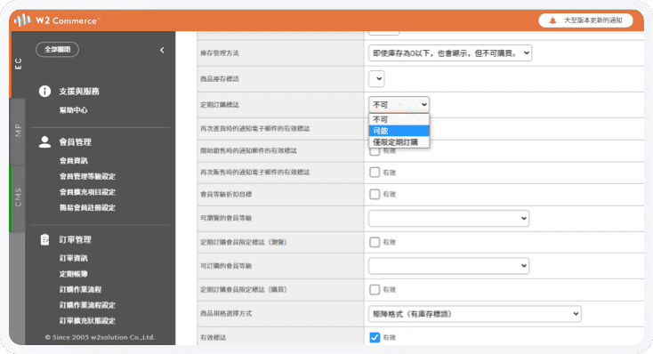Open 大型版本更新的通知 button
Viewport: 653px width, 354px height.
585,20
